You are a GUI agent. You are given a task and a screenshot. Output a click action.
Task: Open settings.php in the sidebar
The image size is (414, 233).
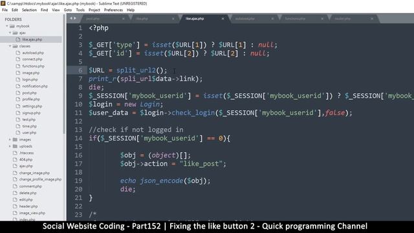(x=32, y=106)
